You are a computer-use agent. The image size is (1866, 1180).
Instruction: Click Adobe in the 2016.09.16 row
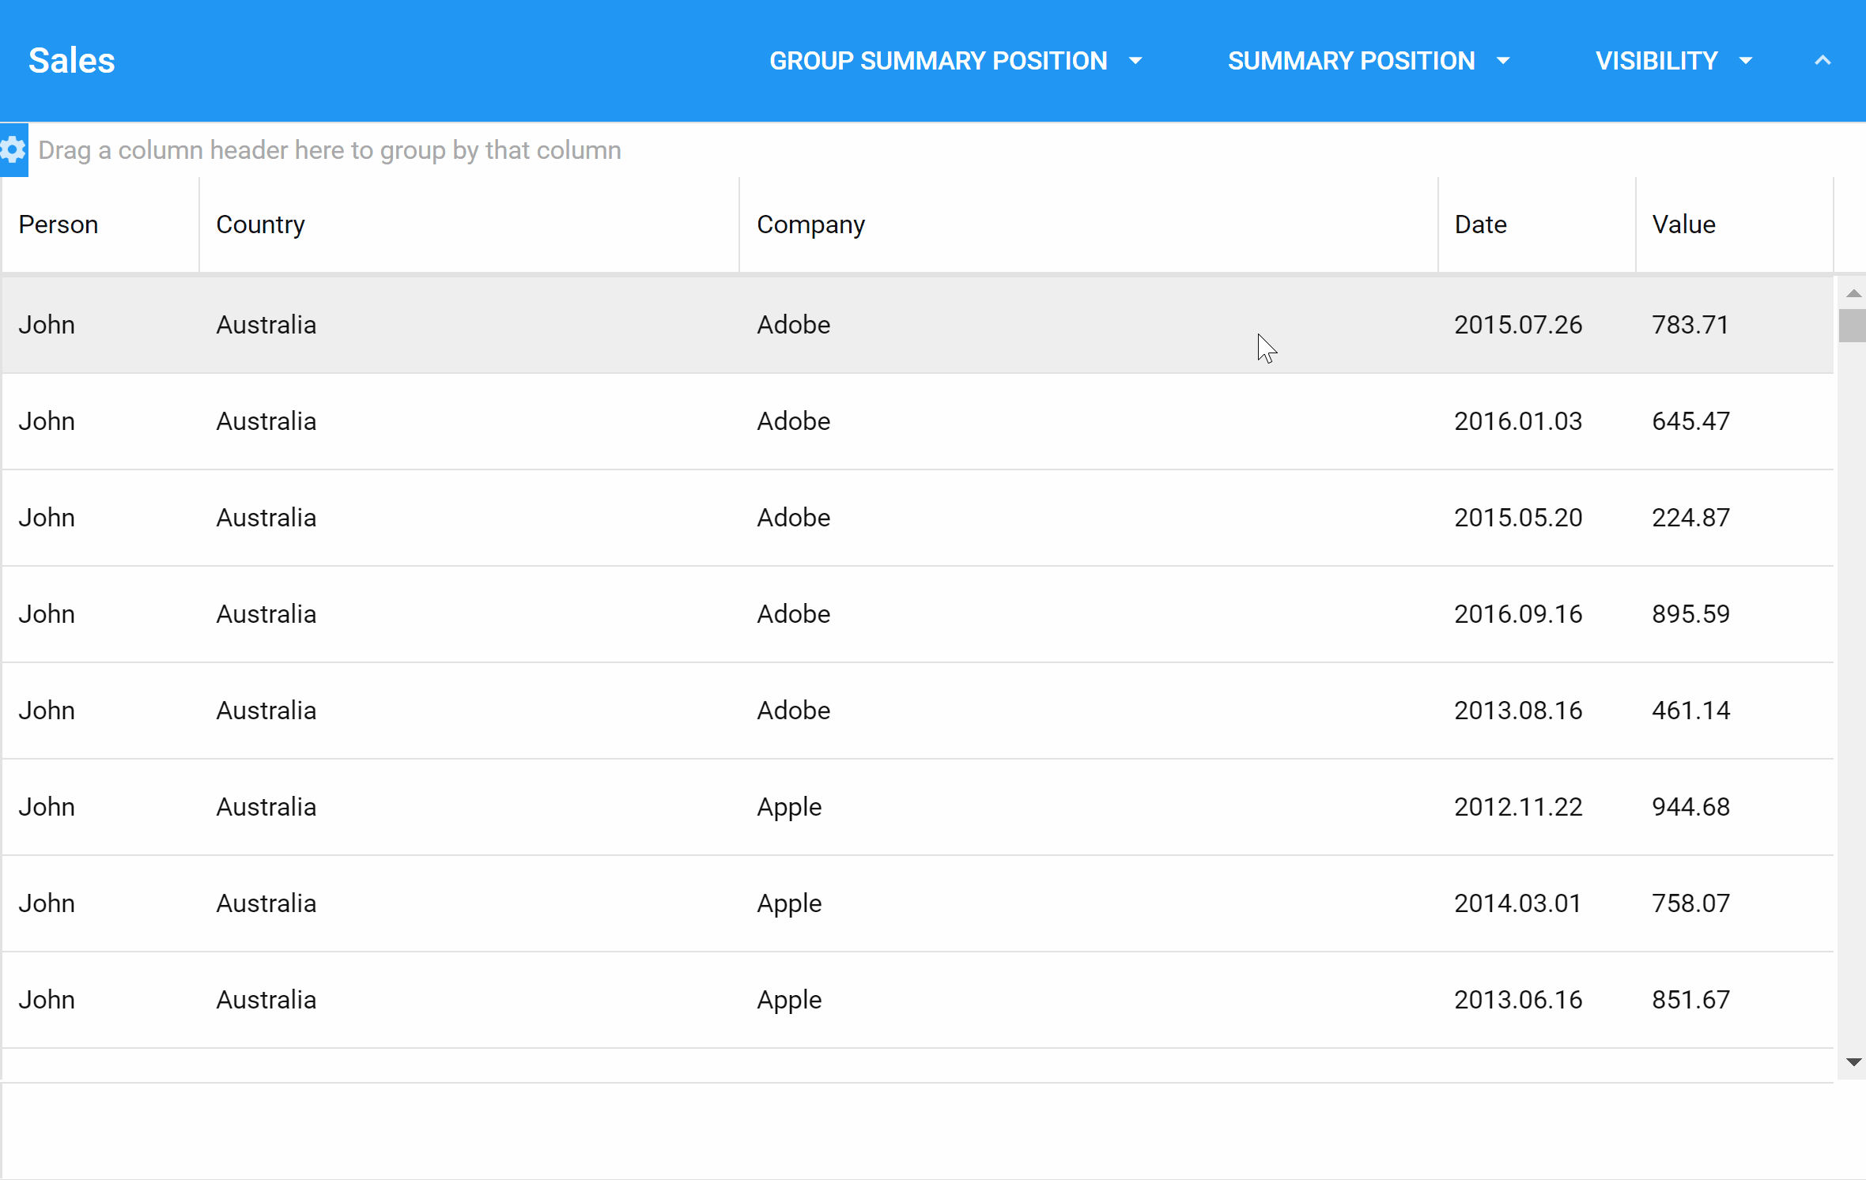tap(793, 614)
